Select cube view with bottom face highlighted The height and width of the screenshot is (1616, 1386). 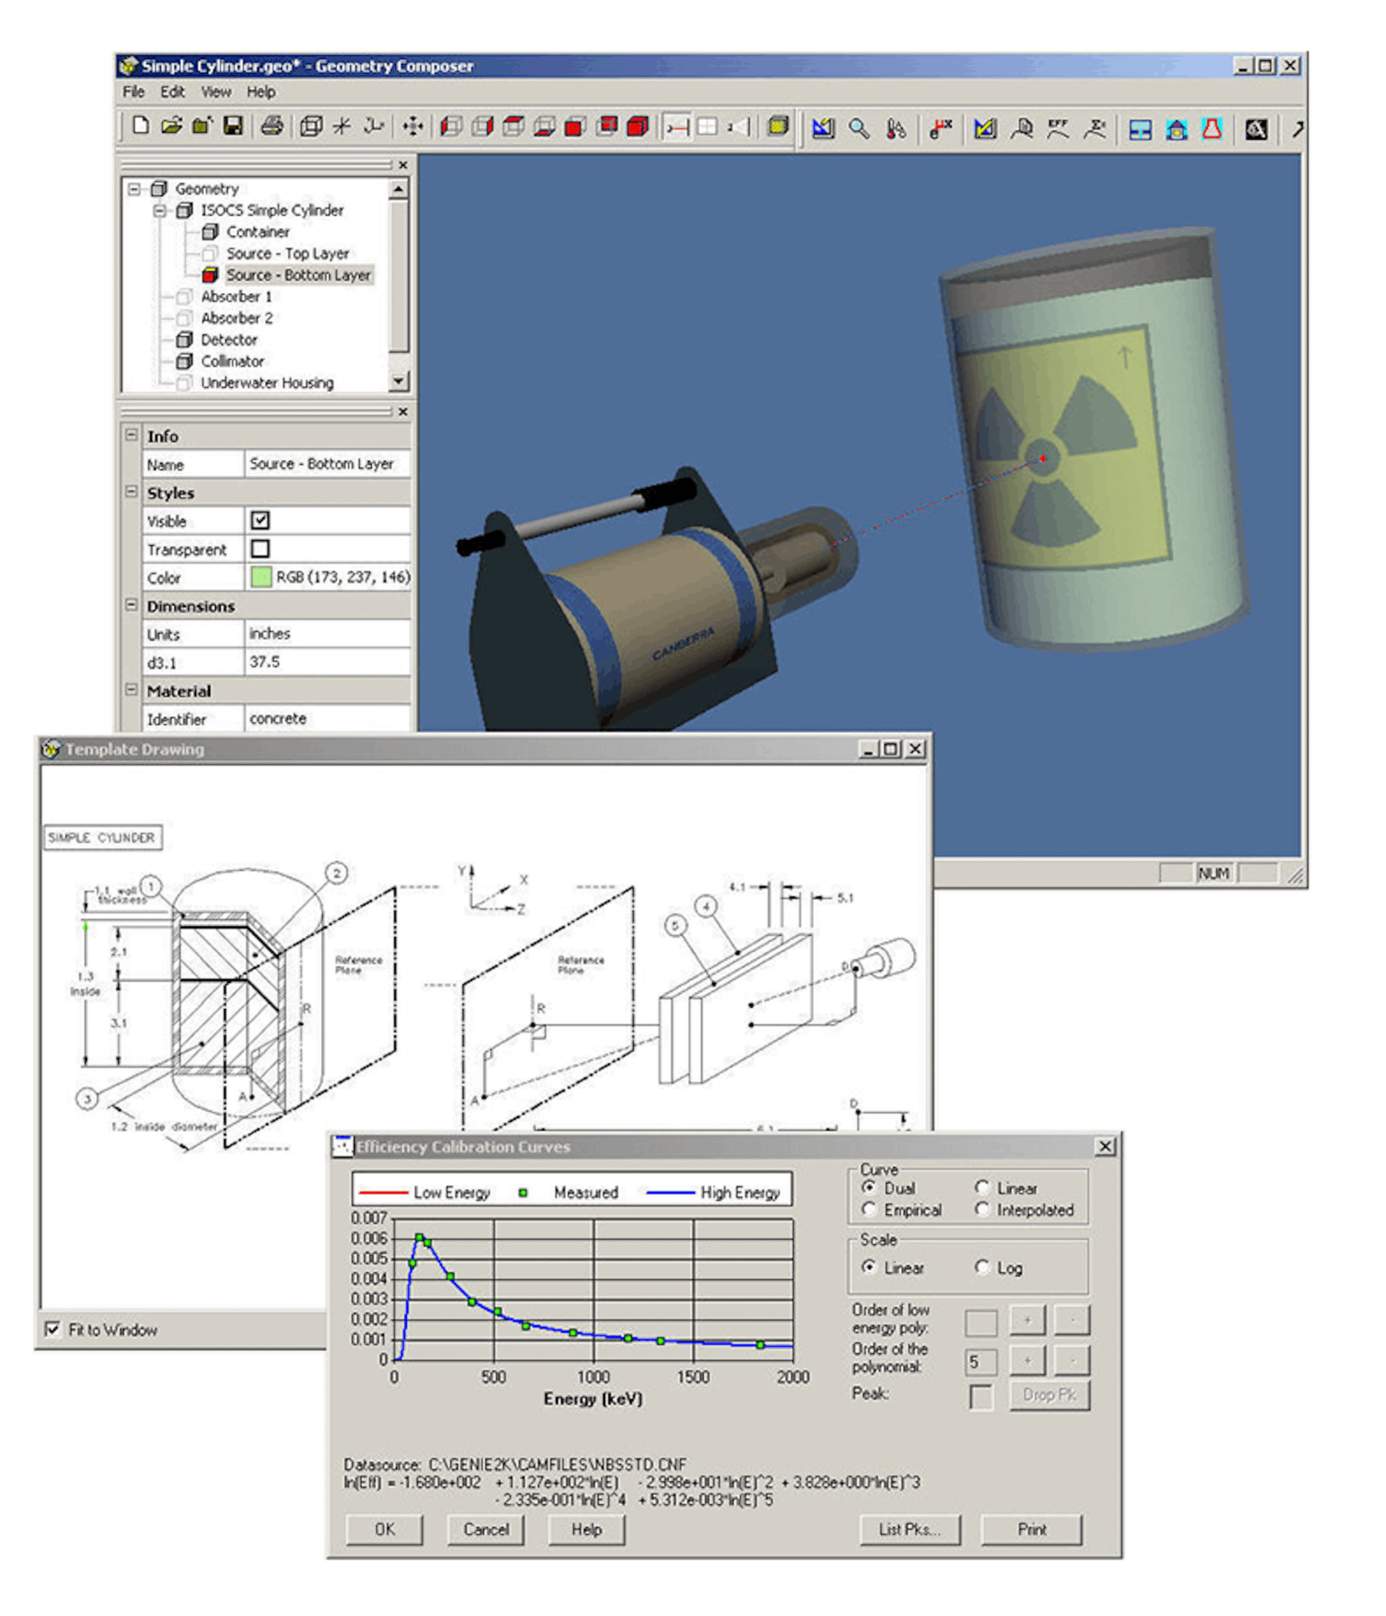(545, 126)
